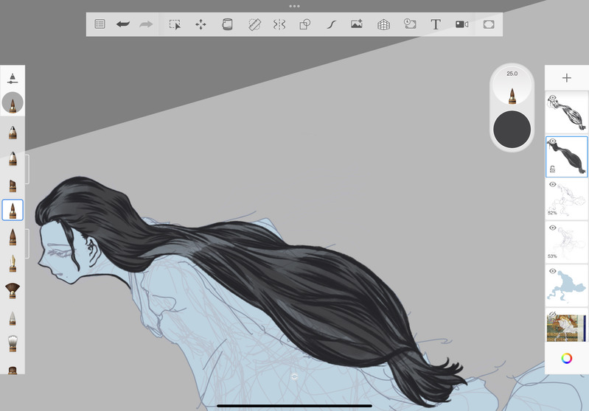Screen dimensions: 589x411
Task: Open the Time-lapse recording tool
Action: pyautogui.click(x=409, y=24)
